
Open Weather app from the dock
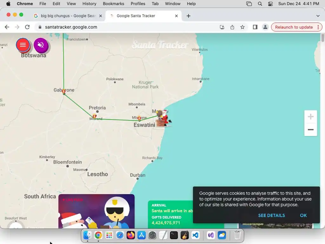pyautogui.click(x=222, y=235)
